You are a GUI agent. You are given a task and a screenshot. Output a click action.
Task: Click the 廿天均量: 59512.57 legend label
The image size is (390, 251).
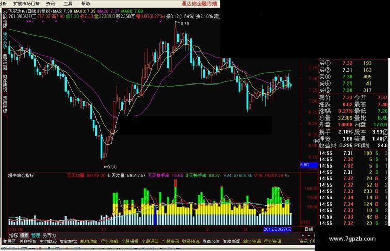point(126,175)
